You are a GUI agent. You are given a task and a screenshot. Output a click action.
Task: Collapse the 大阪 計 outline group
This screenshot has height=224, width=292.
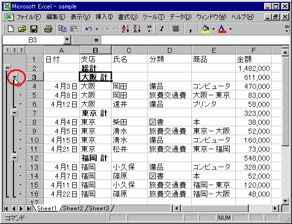tap(14, 77)
